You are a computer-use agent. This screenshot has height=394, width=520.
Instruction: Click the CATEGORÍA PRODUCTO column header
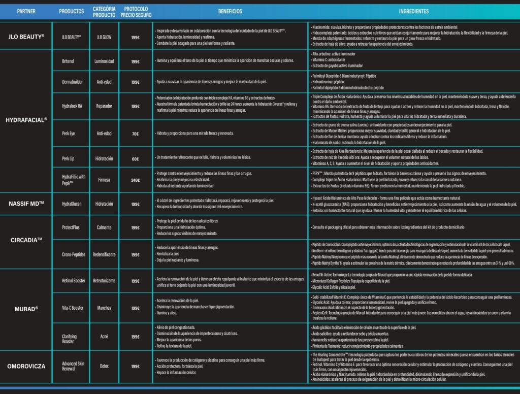click(104, 12)
